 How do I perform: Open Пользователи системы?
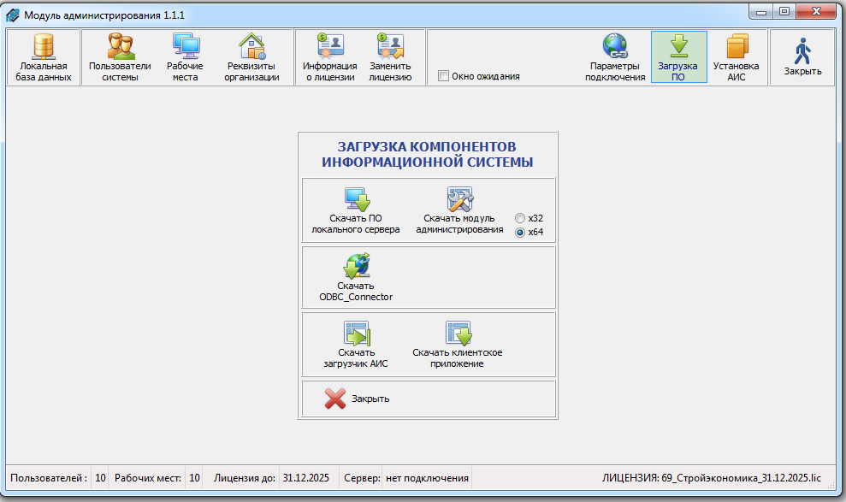120,57
